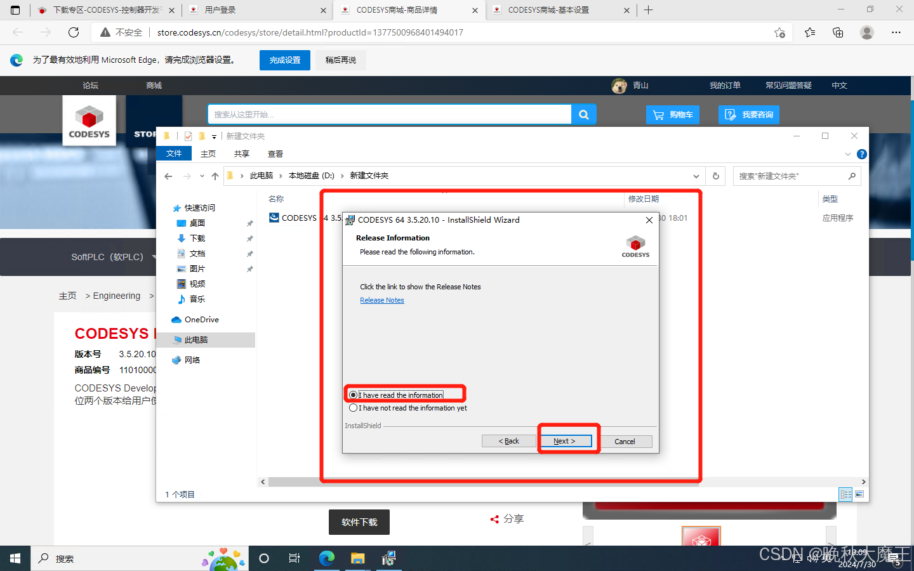
Task: Expand the address bar history dropdown
Action: [x=696, y=176]
